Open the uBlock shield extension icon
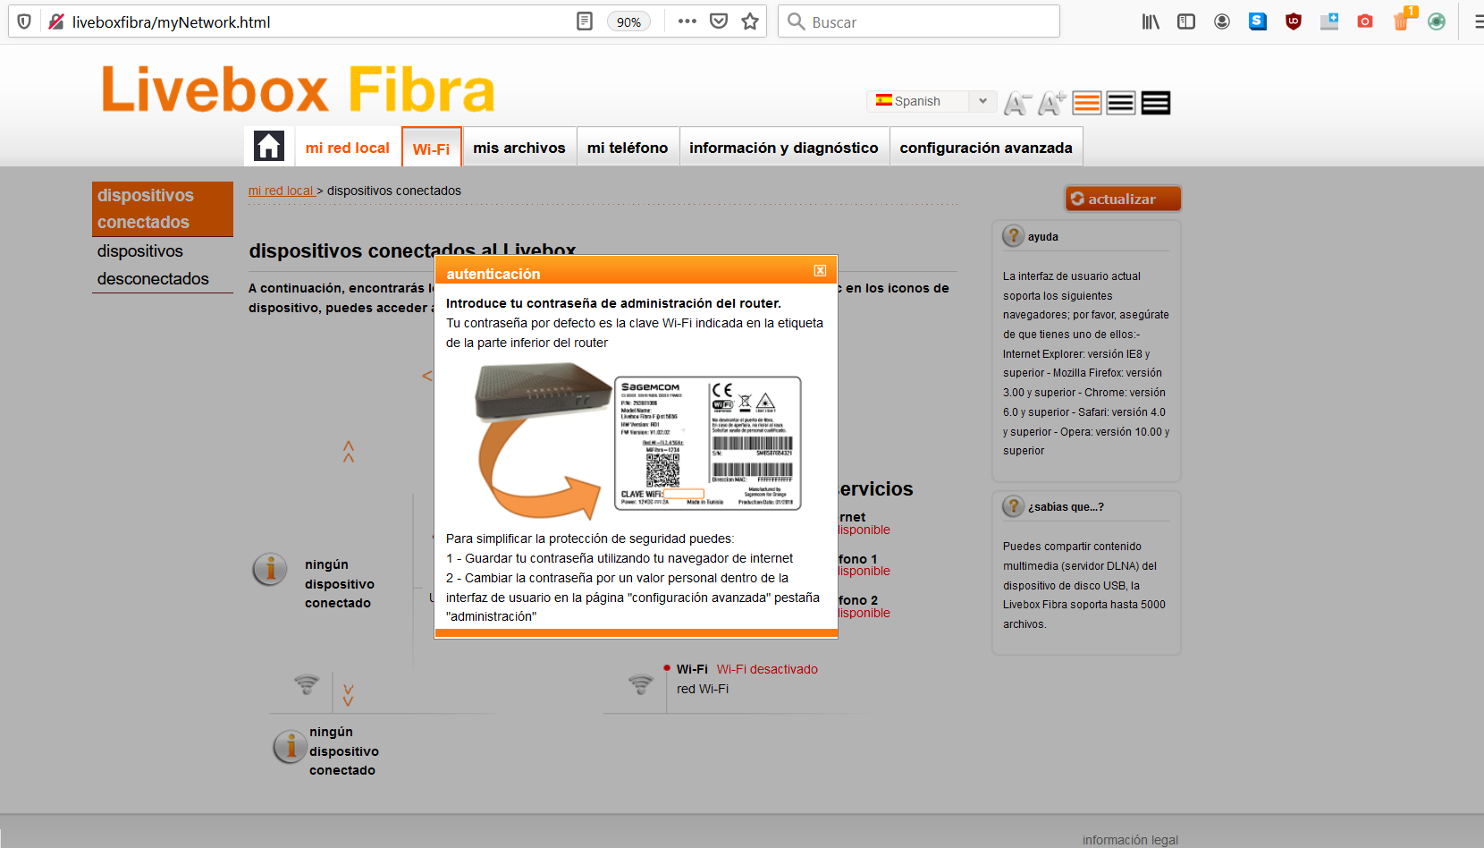1484x848 pixels. 1294,21
